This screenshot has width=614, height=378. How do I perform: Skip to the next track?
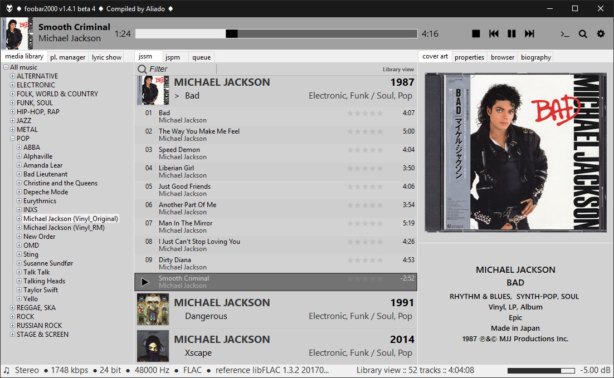click(x=529, y=34)
